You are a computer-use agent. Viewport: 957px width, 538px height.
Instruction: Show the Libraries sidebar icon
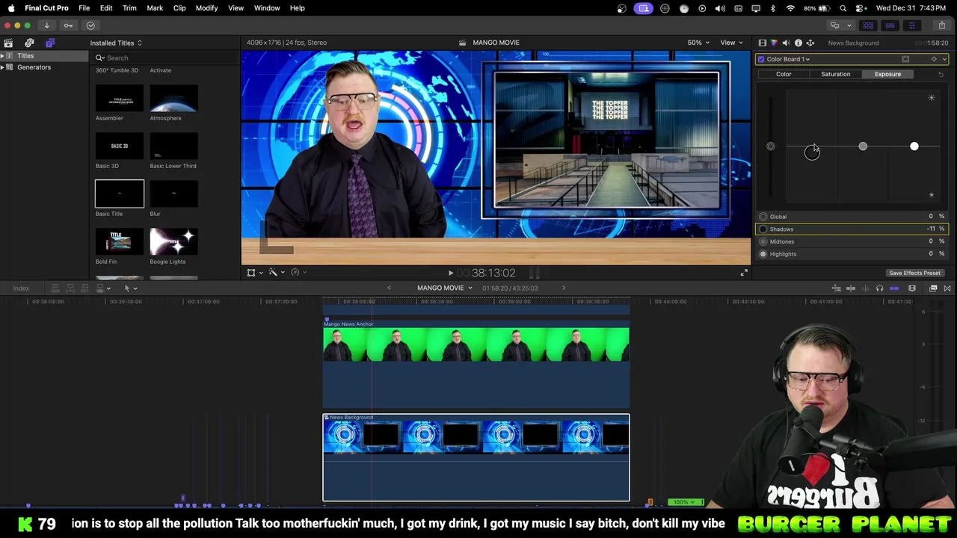coord(8,43)
